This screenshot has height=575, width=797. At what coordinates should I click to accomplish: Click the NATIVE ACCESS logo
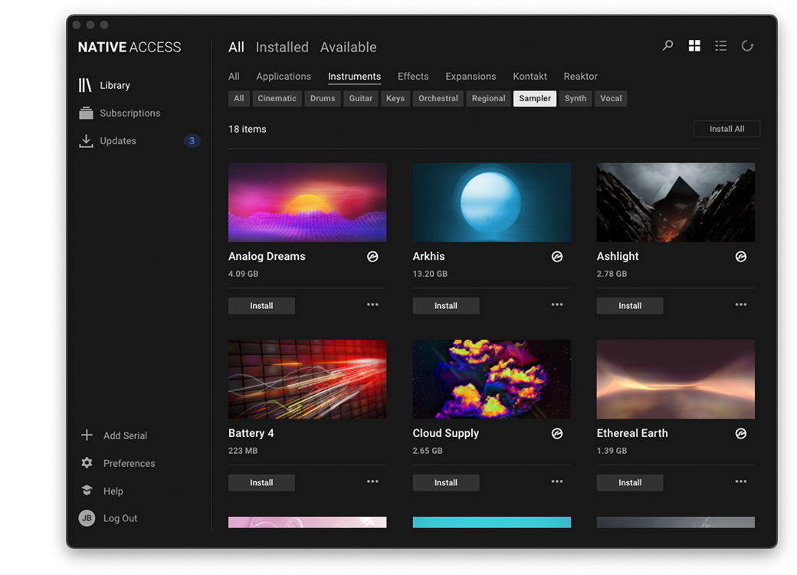click(129, 48)
